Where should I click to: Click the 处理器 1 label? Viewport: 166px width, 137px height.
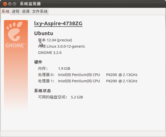[x=46, y=81]
